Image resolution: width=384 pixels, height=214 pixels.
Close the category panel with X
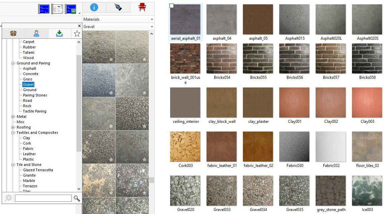79,26
